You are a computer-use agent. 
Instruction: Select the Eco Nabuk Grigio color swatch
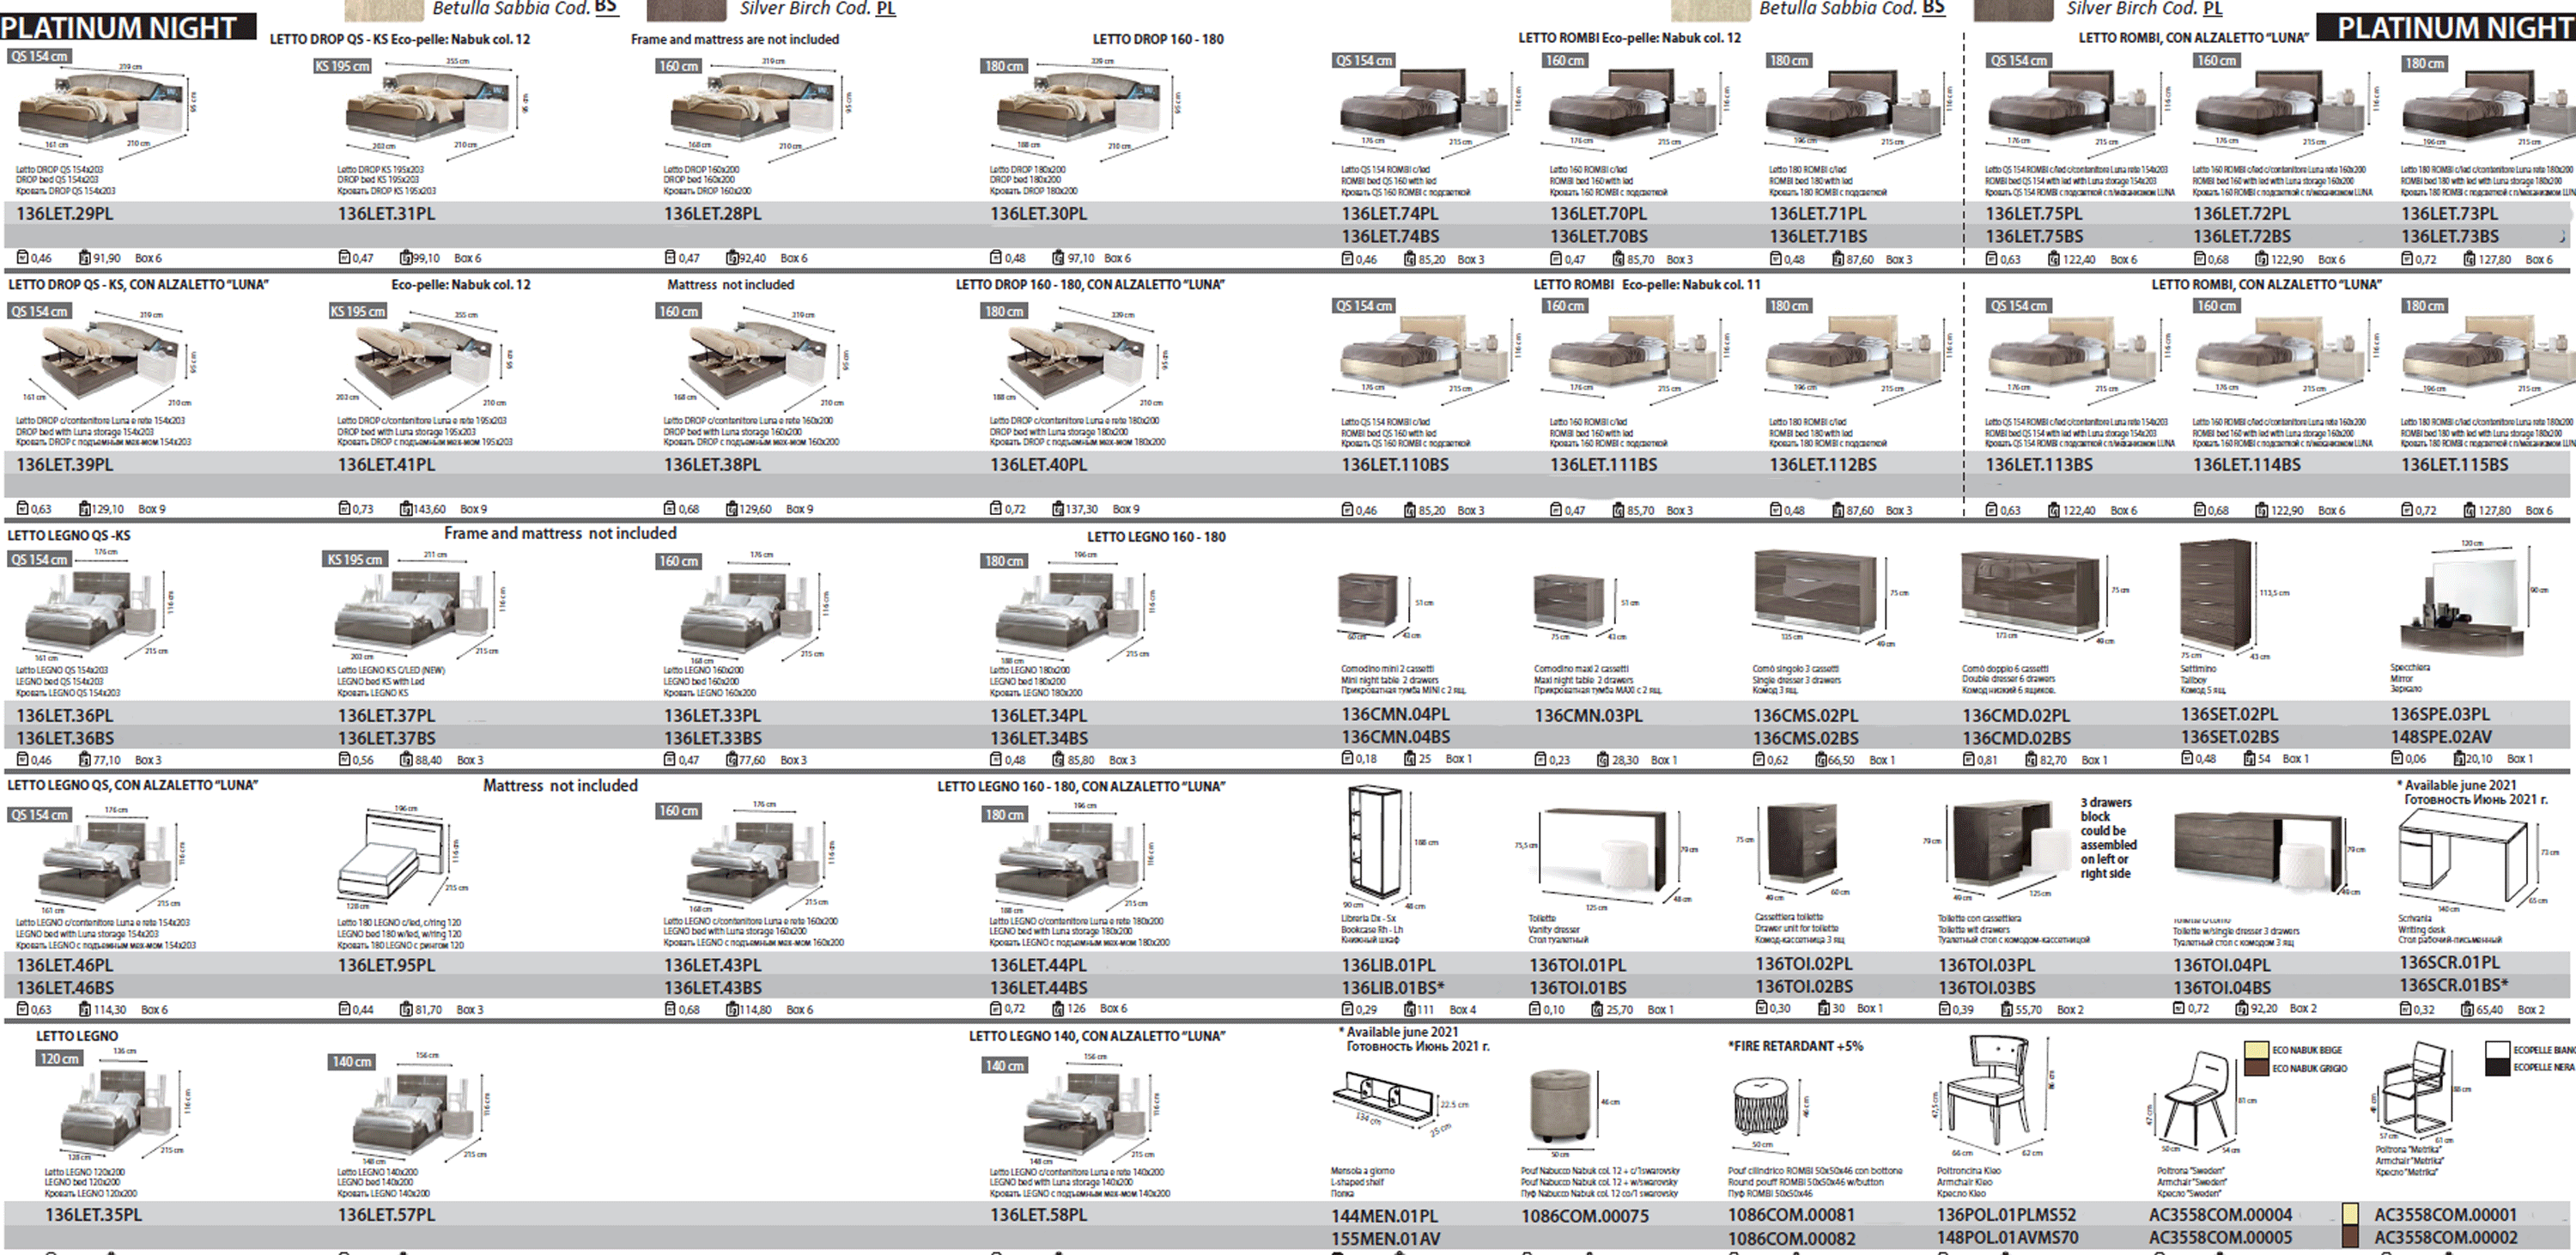[x=2256, y=1068]
